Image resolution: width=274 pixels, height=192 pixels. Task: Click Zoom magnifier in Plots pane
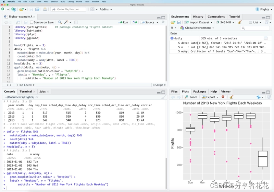191,97
